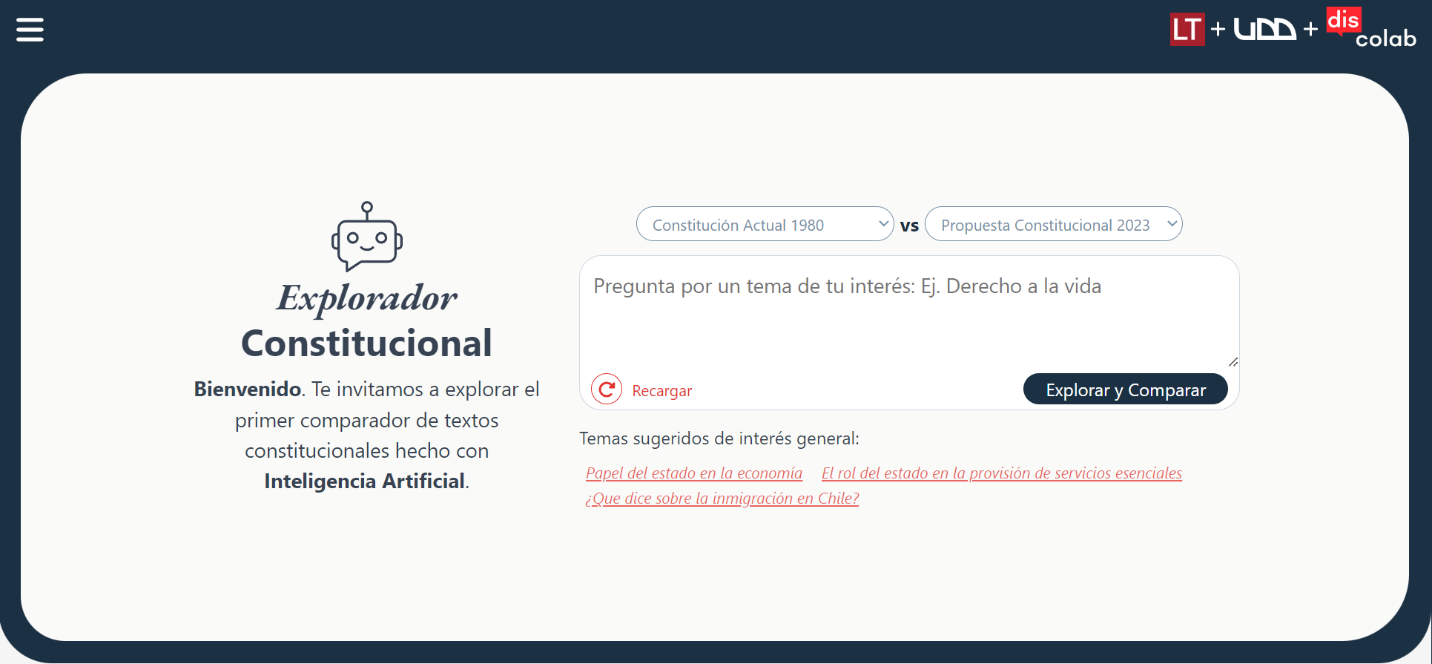Click the vs label between dropdowns
The height and width of the screenshot is (664, 1432).
tap(909, 226)
